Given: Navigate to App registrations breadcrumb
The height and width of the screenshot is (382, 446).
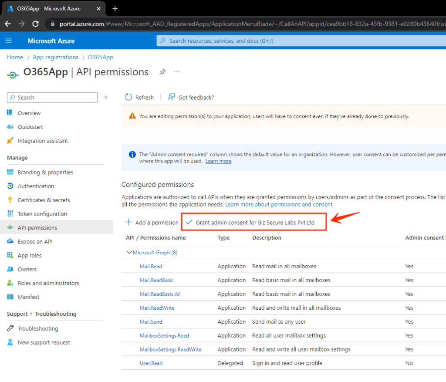Looking at the screenshot, I should 55,57.
